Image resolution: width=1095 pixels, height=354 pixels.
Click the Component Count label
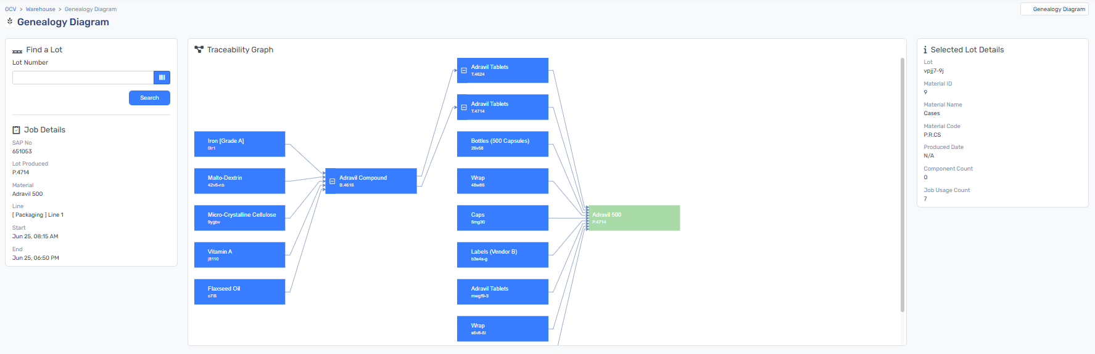pyautogui.click(x=948, y=169)
